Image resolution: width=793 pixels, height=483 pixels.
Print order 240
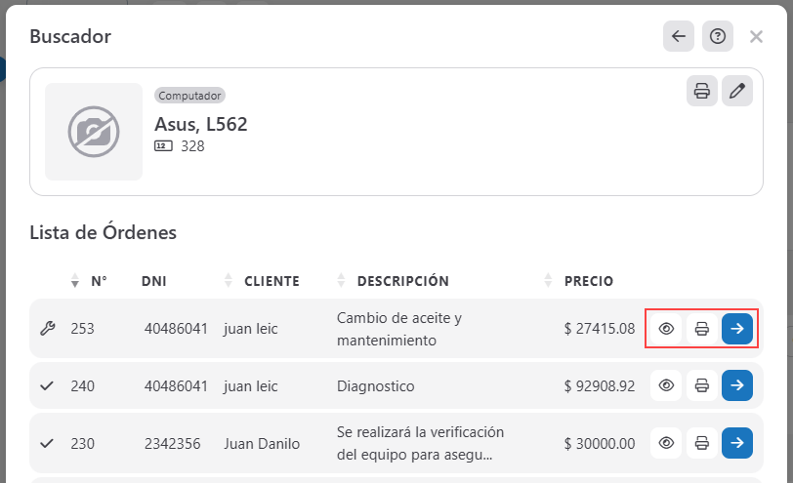[x=701, y=385]
